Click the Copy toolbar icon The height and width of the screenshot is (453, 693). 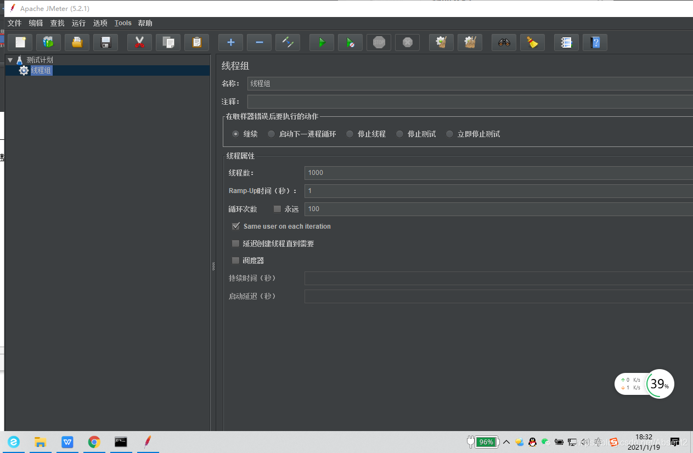pos(168,42)
